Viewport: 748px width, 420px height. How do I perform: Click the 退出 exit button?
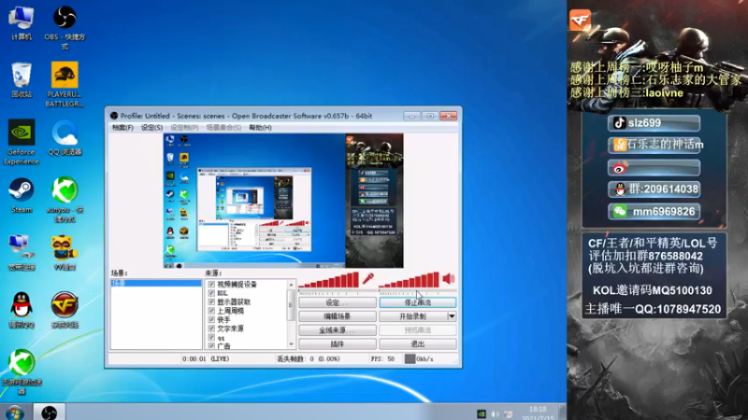coord(418,343)
